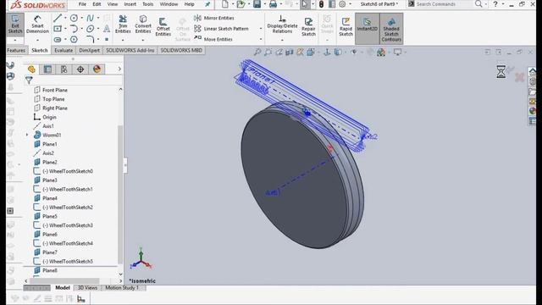Screen dimensions: 542x305
Task: Open ConfigurationManager tab
Action: tap(64, 69)
